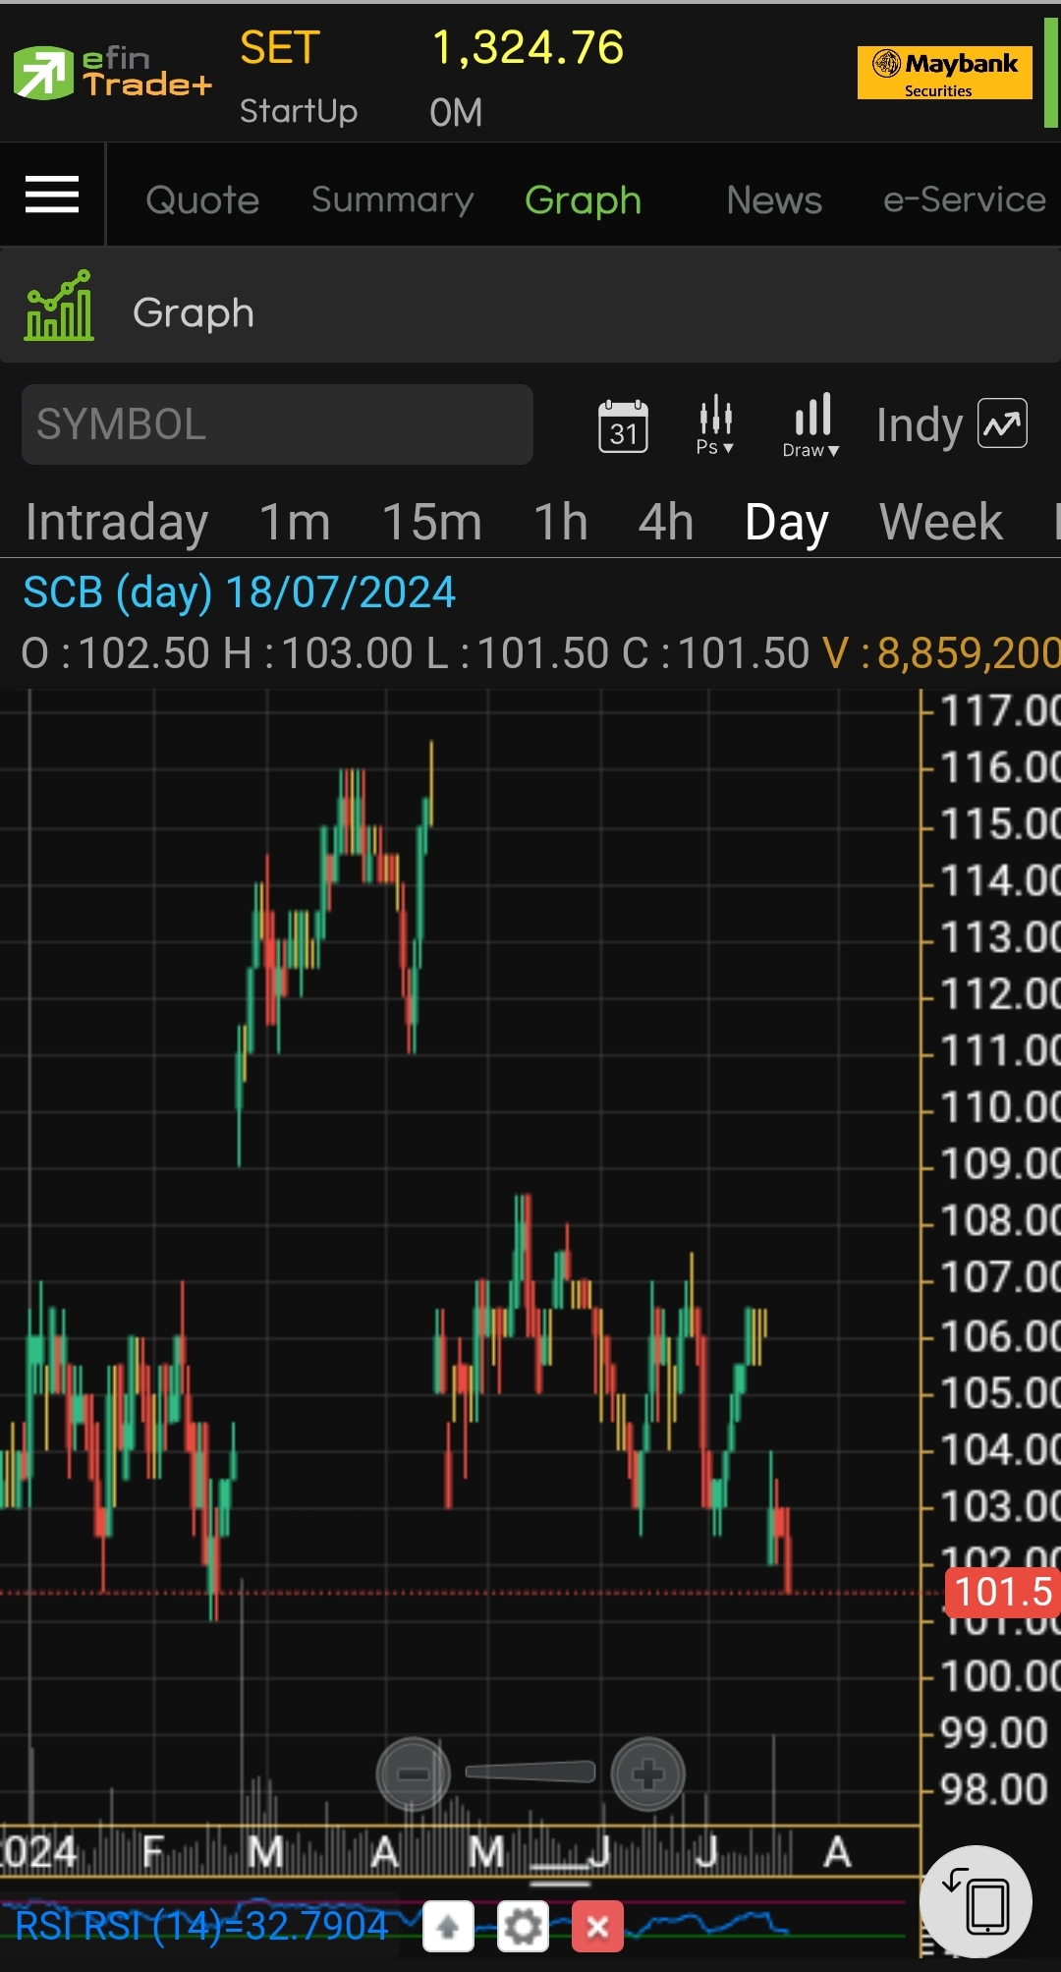Open the calendar date picker icon
Image resolution: width=1061 pixels, height=1972 pixels.
(x=624, y=425)
